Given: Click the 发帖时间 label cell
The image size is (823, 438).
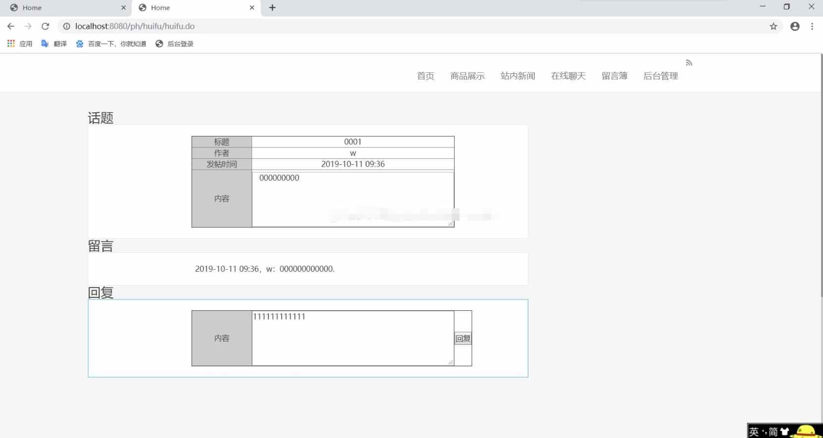Looking at the screenshot, I should 222,164.
